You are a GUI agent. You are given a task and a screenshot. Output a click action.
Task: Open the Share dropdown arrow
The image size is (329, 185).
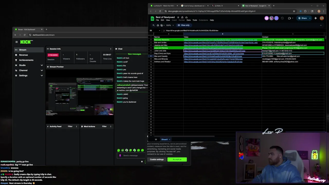coord(310,18)
